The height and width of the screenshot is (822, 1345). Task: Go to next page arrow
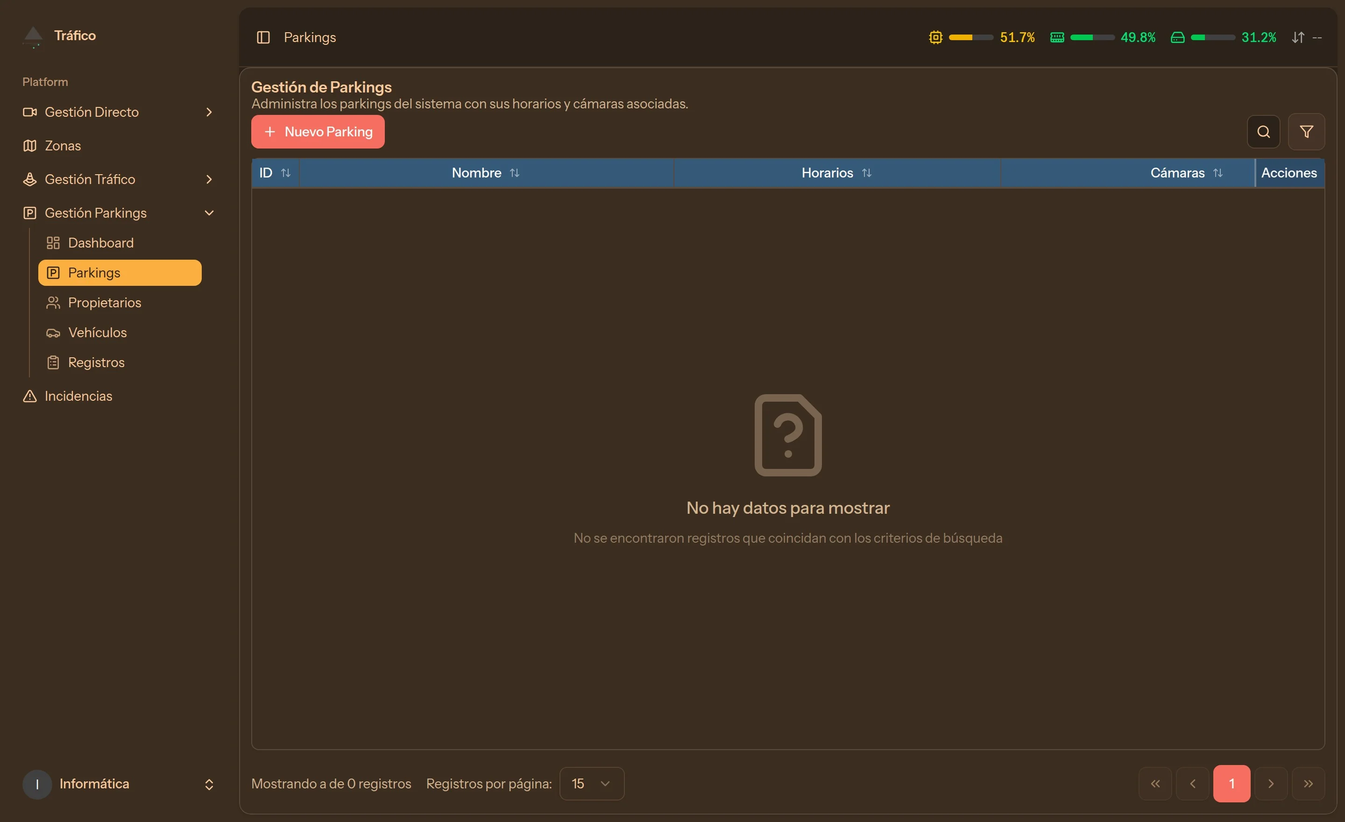pos(1271,784)
